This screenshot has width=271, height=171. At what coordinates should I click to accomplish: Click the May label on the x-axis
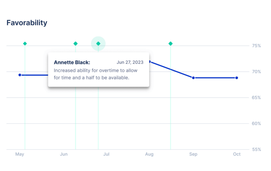pos(20,154)
